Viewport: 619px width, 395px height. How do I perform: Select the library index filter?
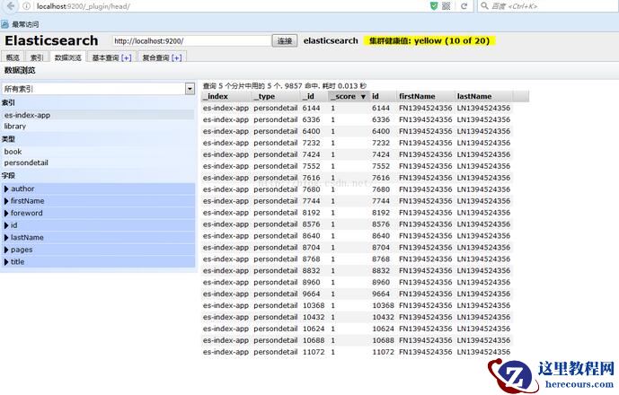pyautogui.click(x=98, y=127)
